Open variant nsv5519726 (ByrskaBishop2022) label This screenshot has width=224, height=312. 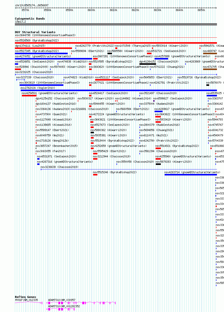pos(199,78)
